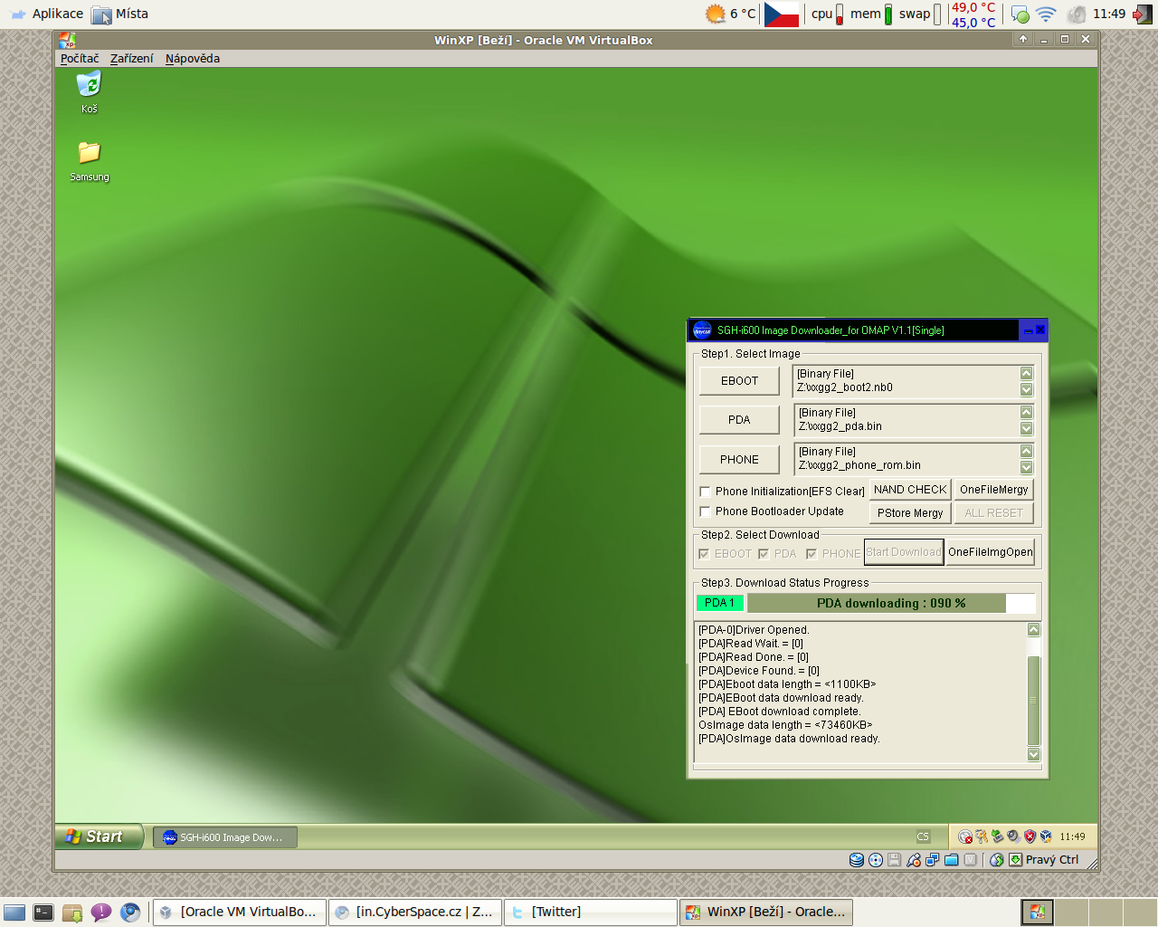The width and height of the screenshot is (1158, 927).
Task: Click the Czech flag keyboard layout indicator
Action: [781, 14]
